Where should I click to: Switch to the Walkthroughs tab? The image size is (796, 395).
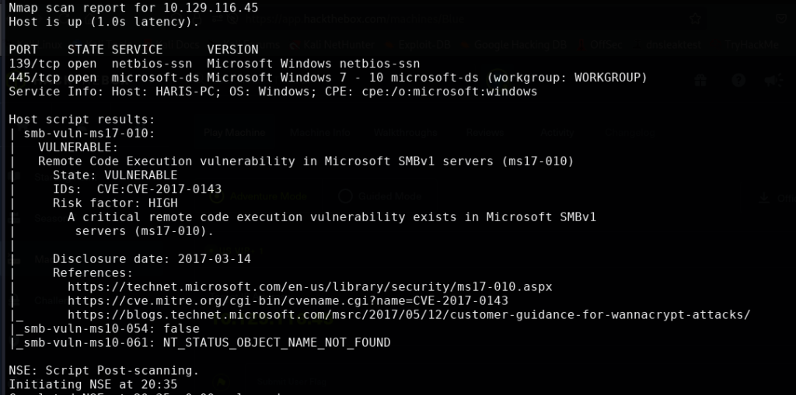point(405,133)
